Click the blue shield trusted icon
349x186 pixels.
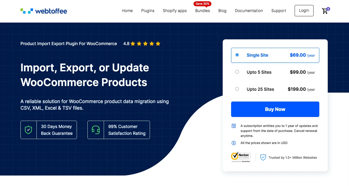click(x=263, y=157)
